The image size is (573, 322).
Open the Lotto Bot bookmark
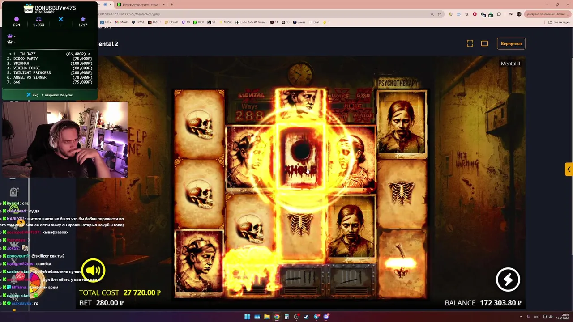tap(251, 22)
